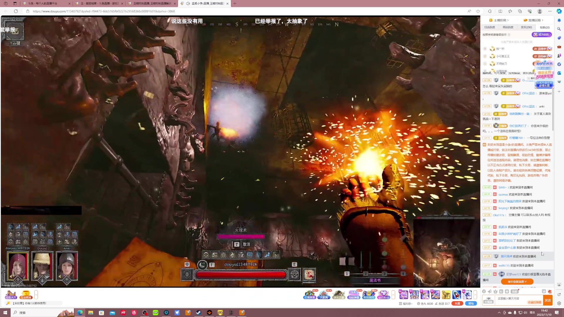Open 互动预言 prediction icon
The image size is (564, 317).
[x=26, y=294]
